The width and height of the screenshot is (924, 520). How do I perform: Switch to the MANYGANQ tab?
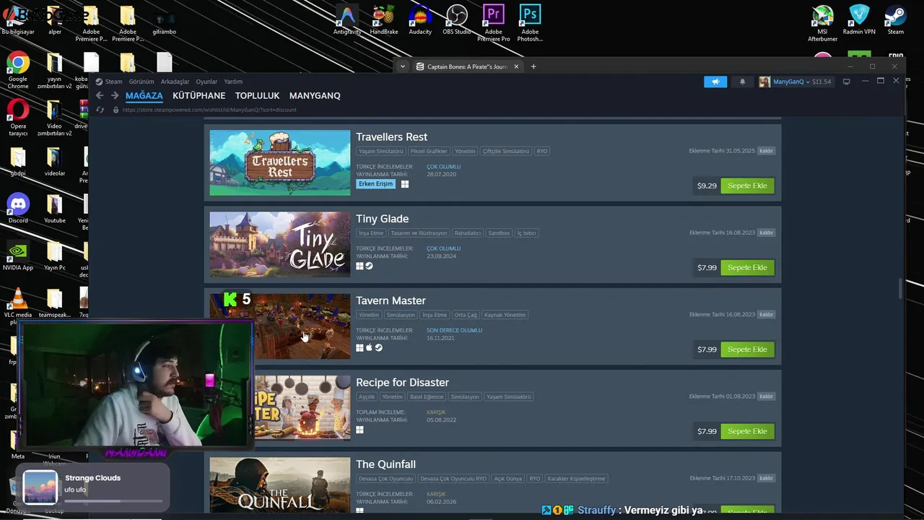coord(315,95)
